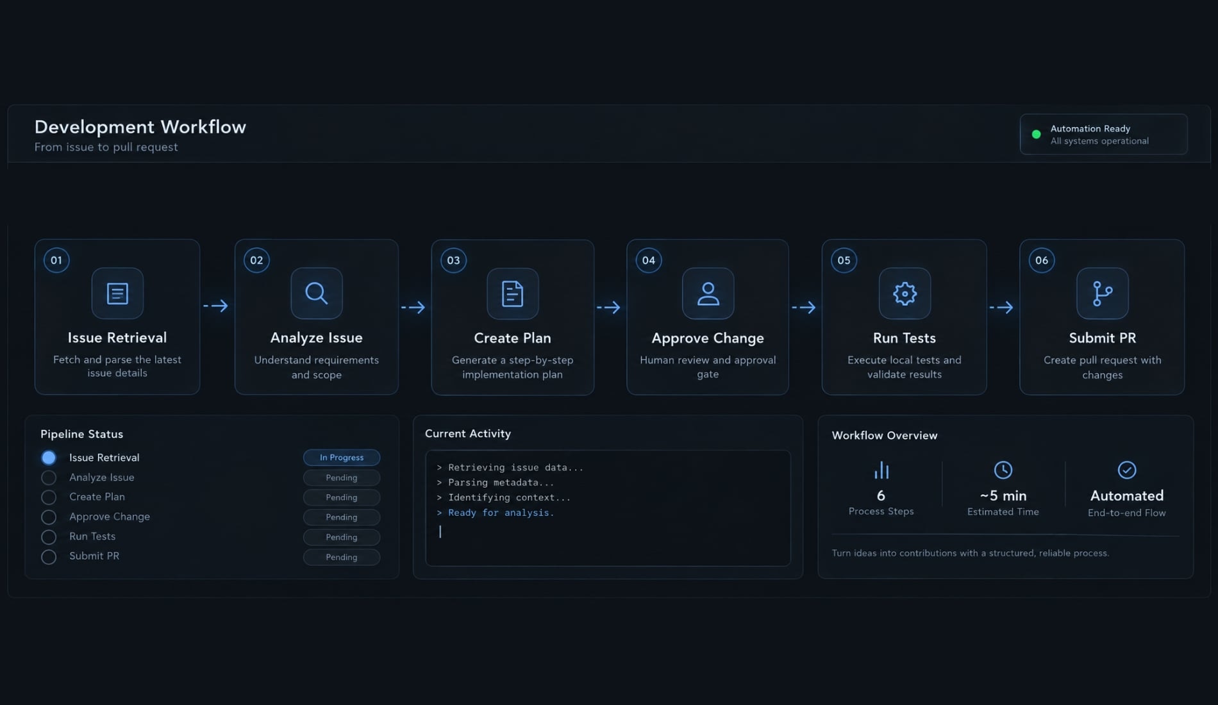Click the 03 step number badge

click(453, 260)
